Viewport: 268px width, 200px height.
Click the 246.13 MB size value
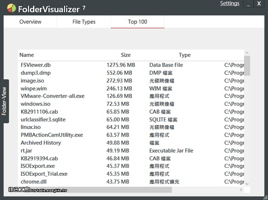pos(119,88)
